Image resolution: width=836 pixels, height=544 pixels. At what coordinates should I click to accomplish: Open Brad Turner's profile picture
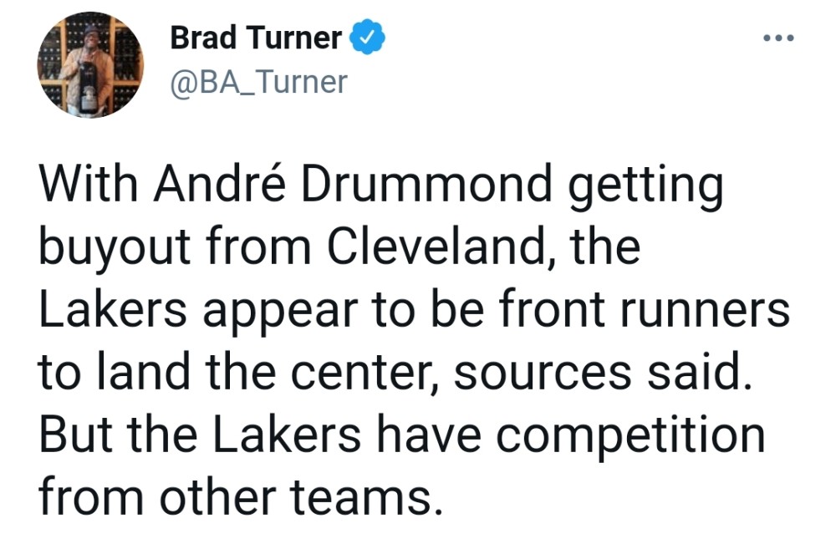coord(90,65)
